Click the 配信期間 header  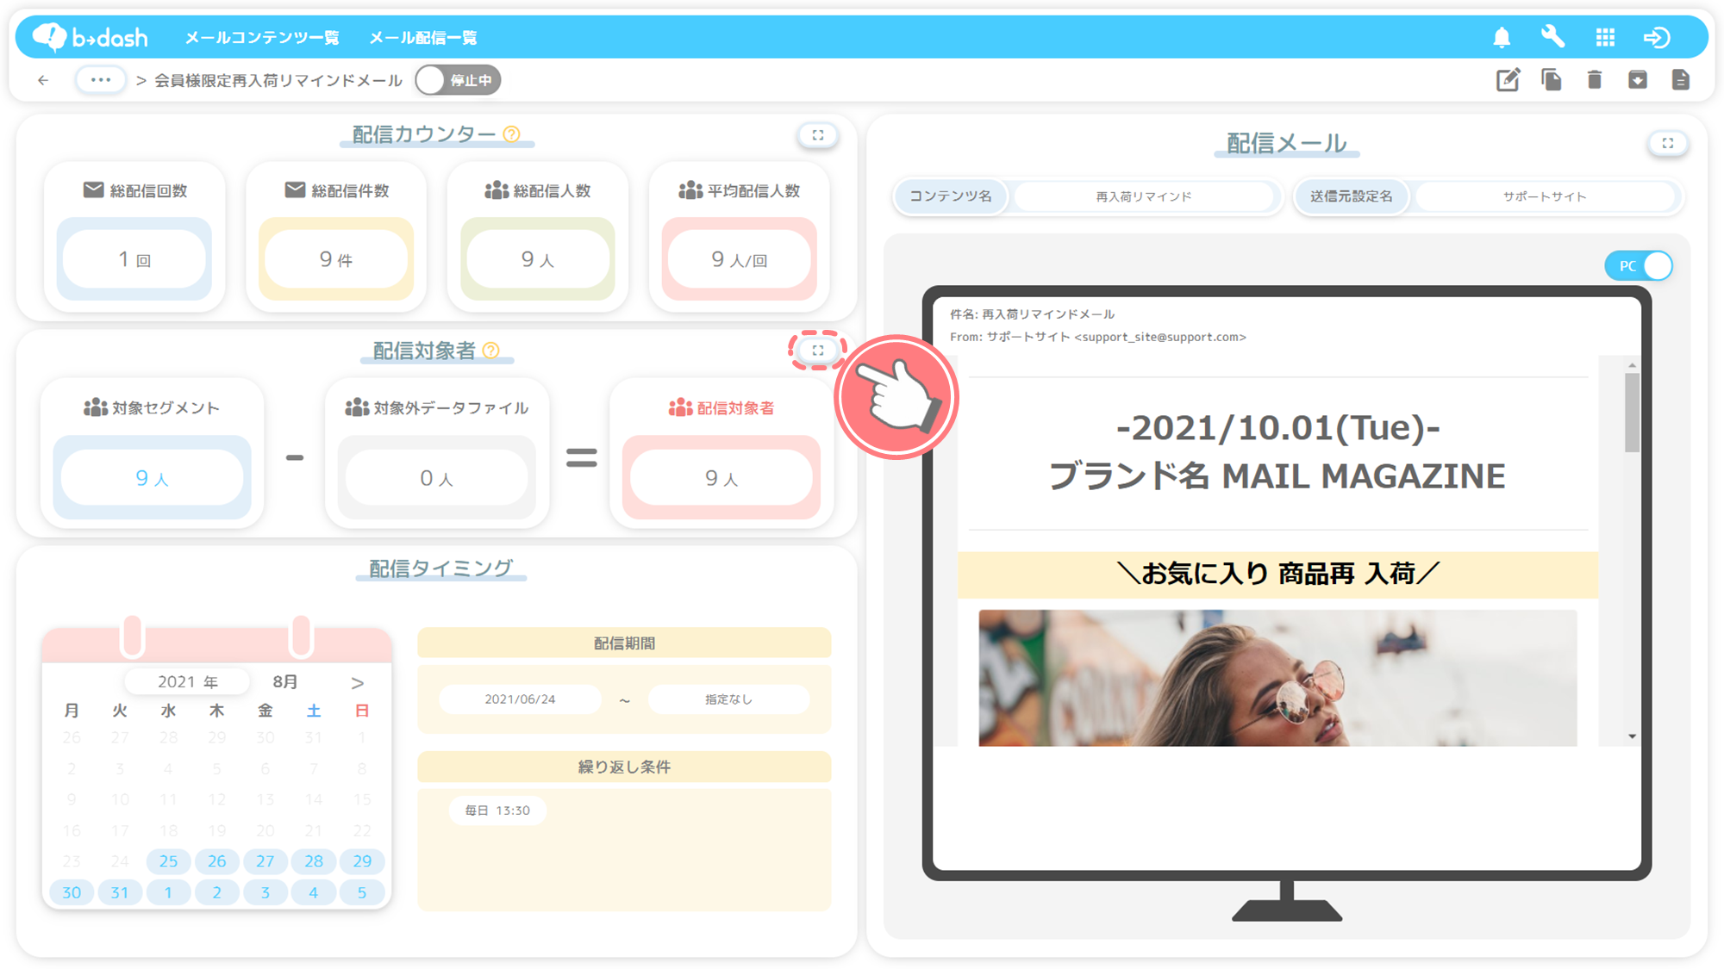point(624,643)
